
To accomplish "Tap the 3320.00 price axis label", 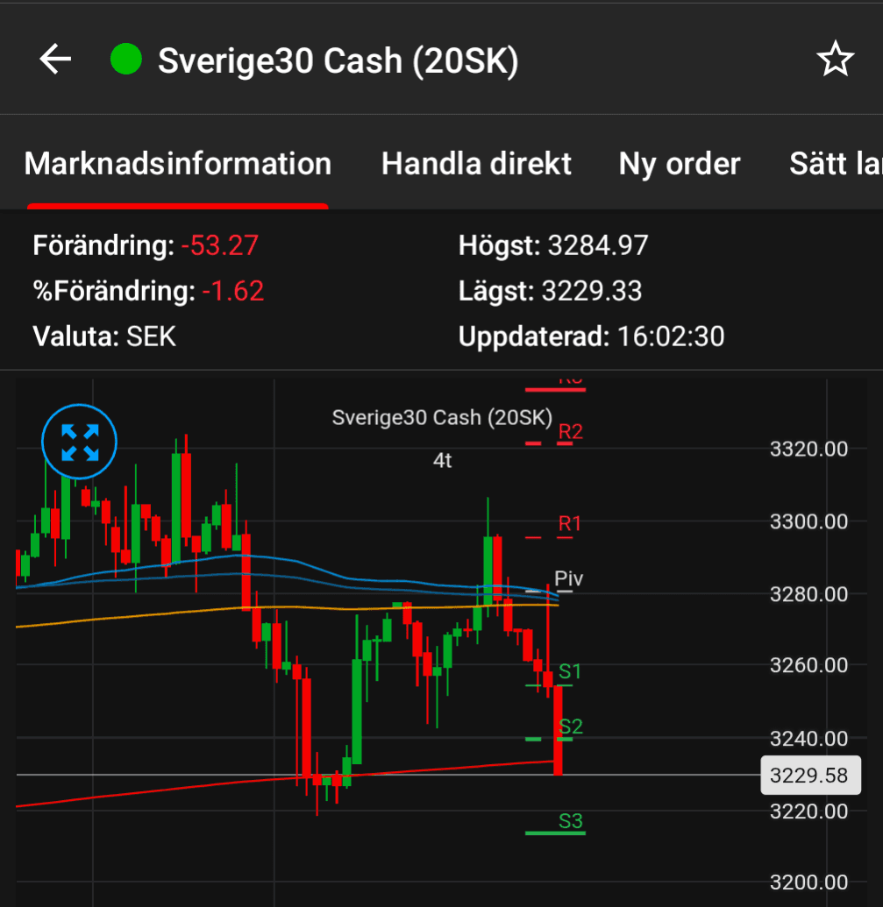I will [x=808, y=449].
